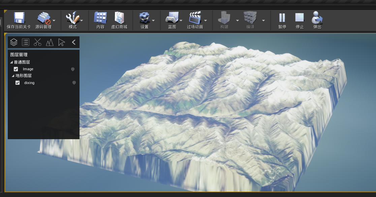Select the dixing layer row
This screenshot has width=376, height=197.
click(x=44, y=83)
